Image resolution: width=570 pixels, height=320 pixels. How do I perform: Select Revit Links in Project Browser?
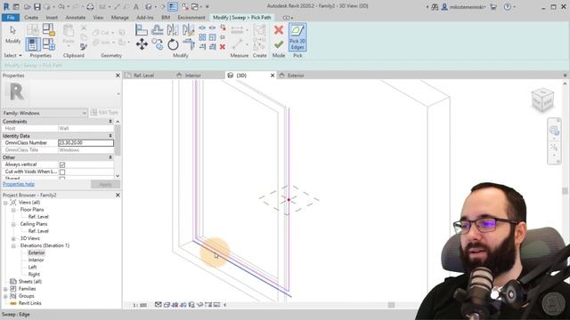(x=29, y=303)
